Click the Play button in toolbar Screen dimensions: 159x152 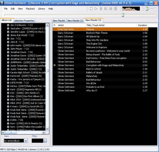tap(96, 9)
